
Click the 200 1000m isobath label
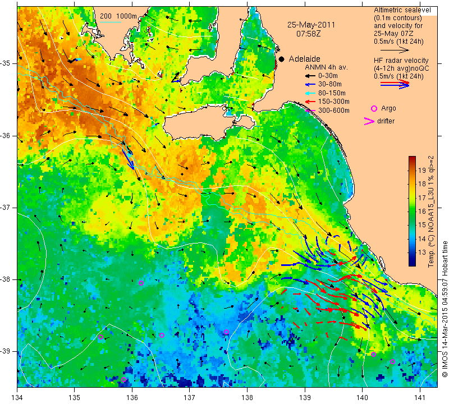pyautogui.click(x=118, y=16)
